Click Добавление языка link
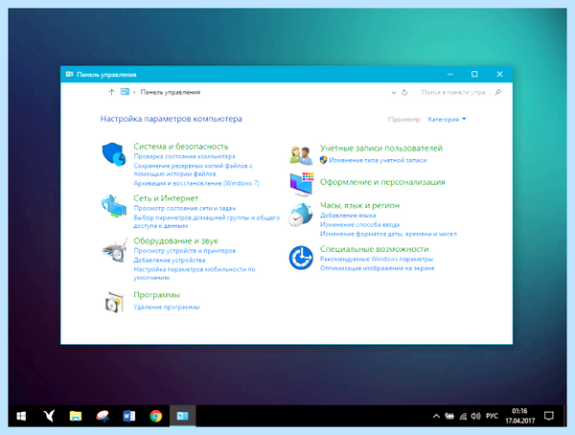This screenshot has height=435, width=575. click(348, 216)
